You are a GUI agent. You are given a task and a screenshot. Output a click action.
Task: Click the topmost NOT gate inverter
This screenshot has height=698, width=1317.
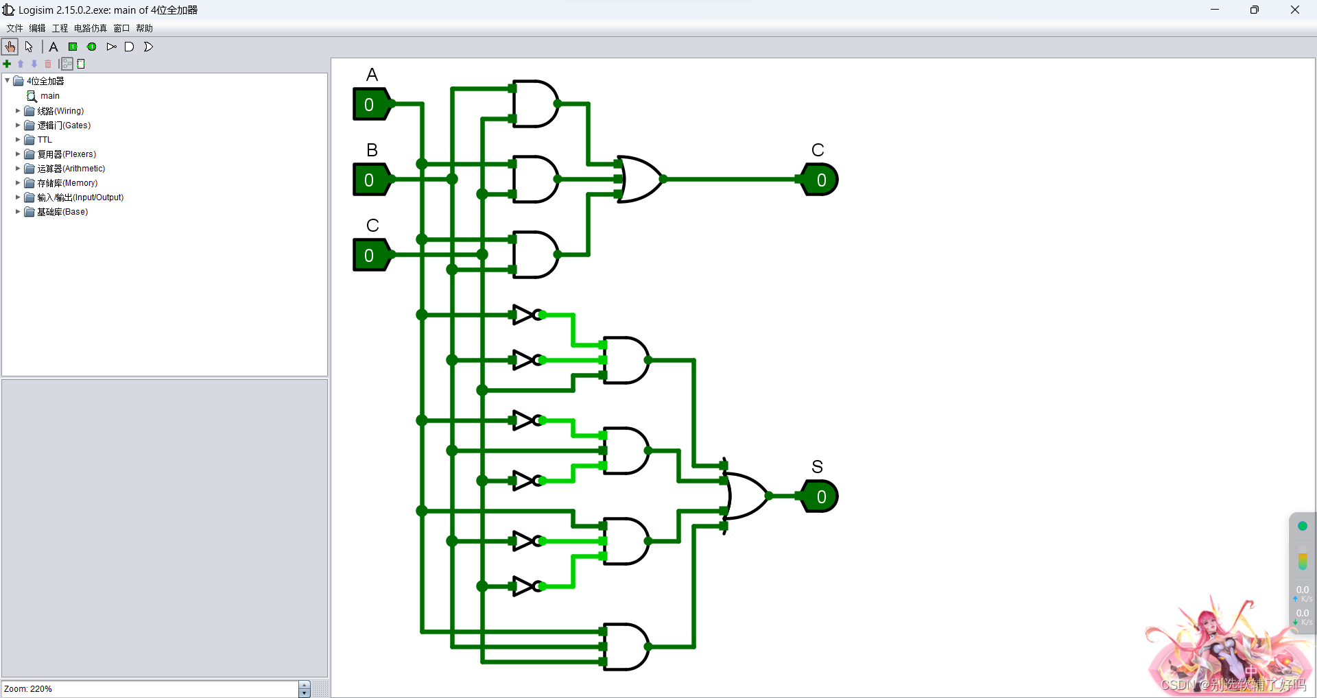(528, 315)
